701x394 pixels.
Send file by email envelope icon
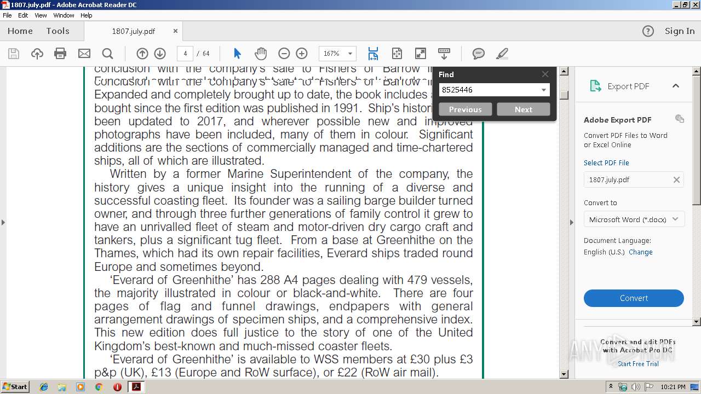[x=84, y=54]
